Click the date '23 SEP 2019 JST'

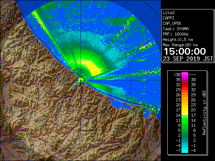(x=188, y=59)
